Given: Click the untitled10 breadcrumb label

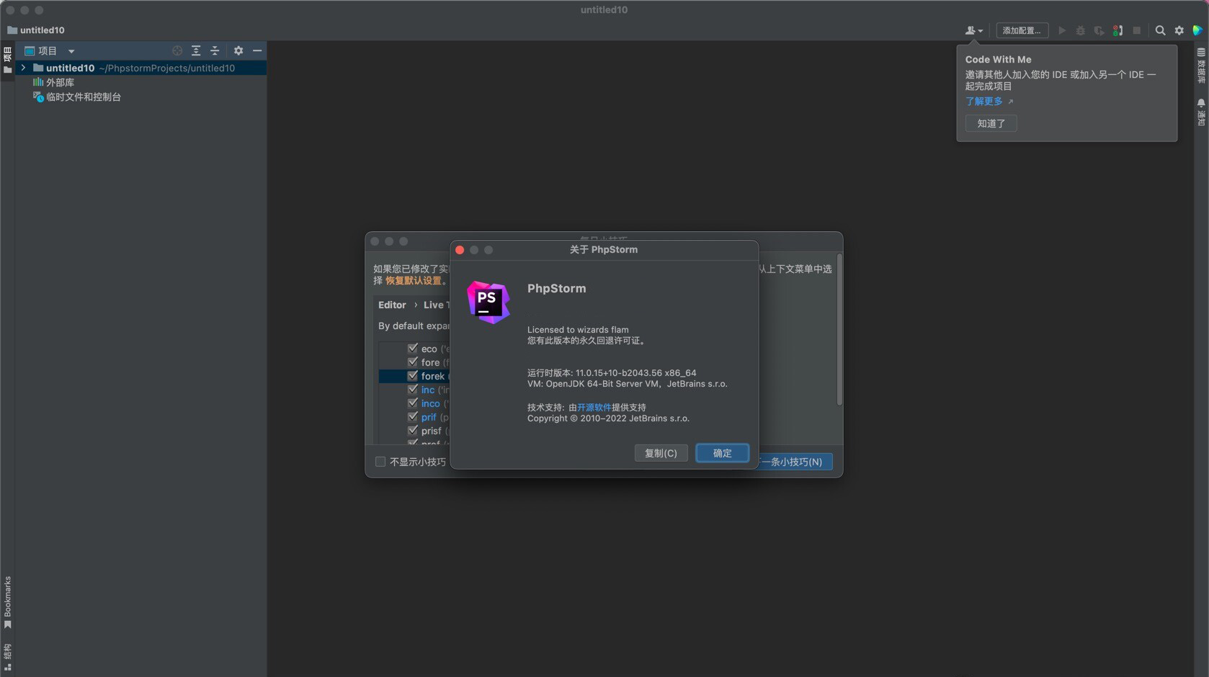Looking at the screenshot, I should pos(43,30).
